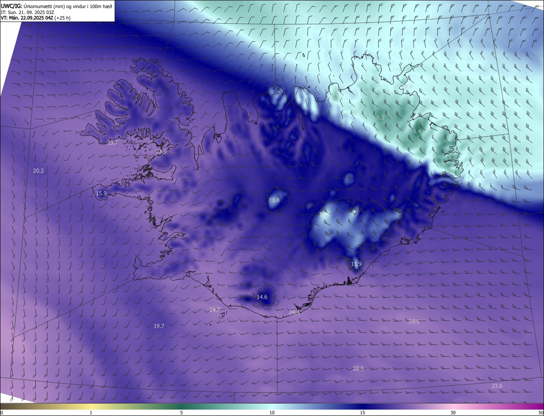Screen dimensions: 544x416
Task: Click the 0.4 value label
Action: (x=408, y=86)
